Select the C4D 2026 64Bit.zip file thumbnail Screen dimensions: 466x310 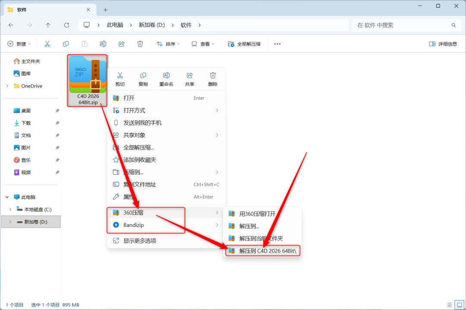pyautogui.click(x=87, y=81)
